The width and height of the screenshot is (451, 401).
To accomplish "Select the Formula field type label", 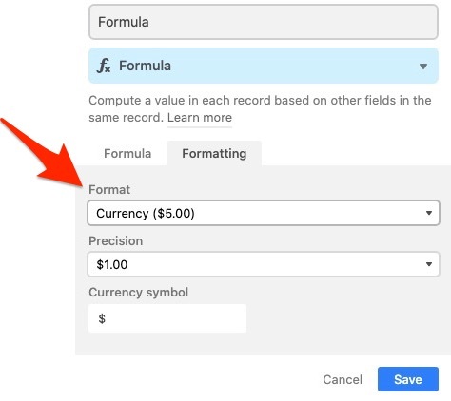I will pos(145,66).
